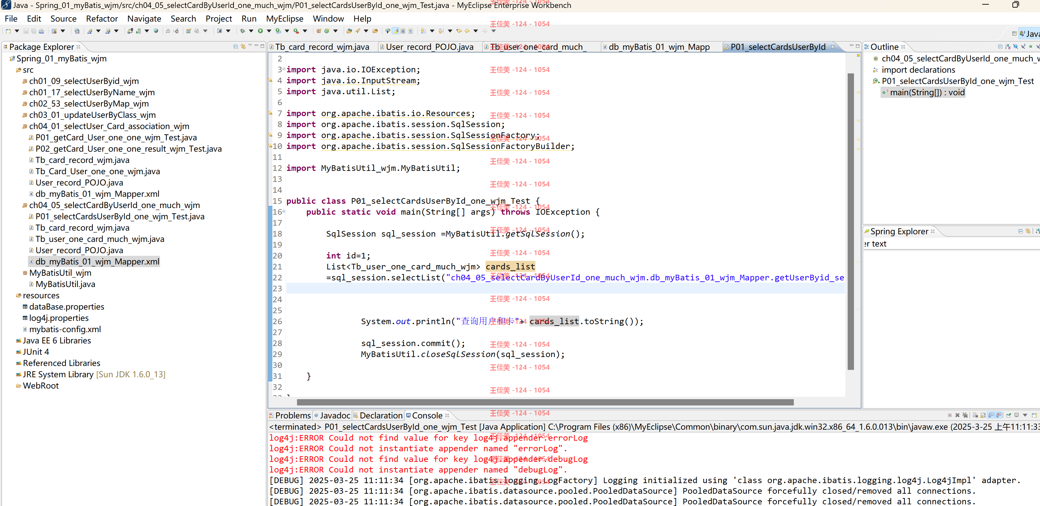Open the Back history dropdown arrow
1040x506 pixels.
tap(476, 31)
